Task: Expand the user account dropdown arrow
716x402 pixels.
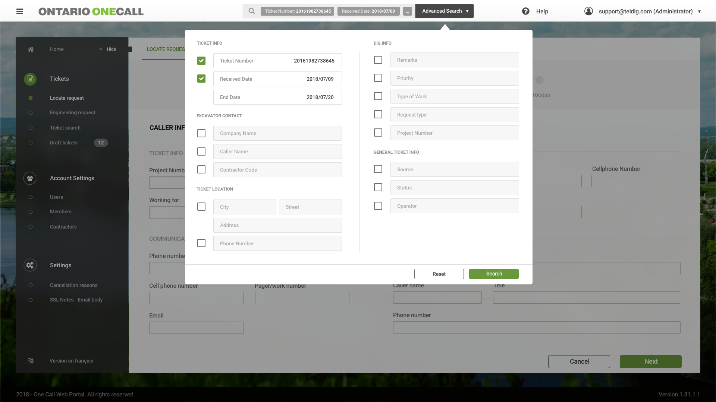Action: (699, 12)
